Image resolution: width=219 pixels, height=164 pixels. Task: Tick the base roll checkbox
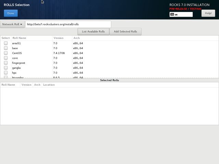[6, 48]
